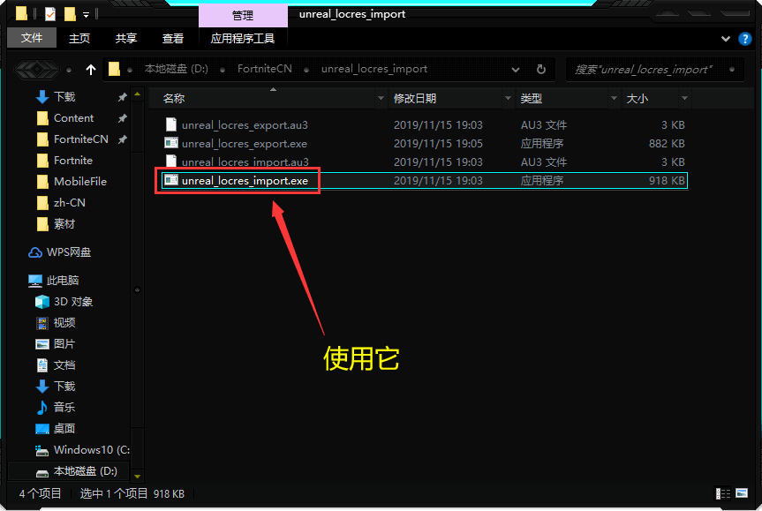
Task: Open the Content quick access folder
Action: click(73, 118)
